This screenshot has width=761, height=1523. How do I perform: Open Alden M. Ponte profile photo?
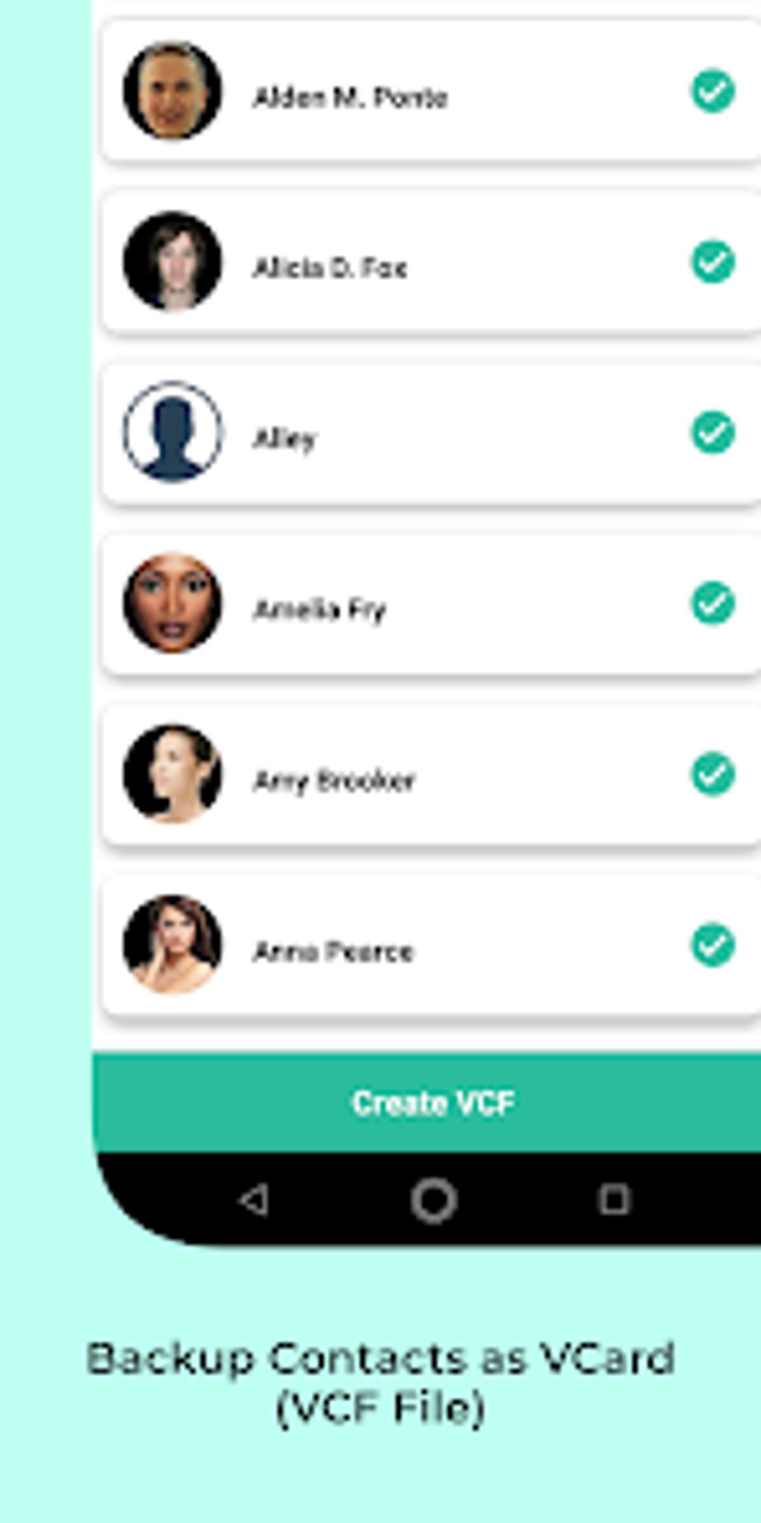[172, 90]
